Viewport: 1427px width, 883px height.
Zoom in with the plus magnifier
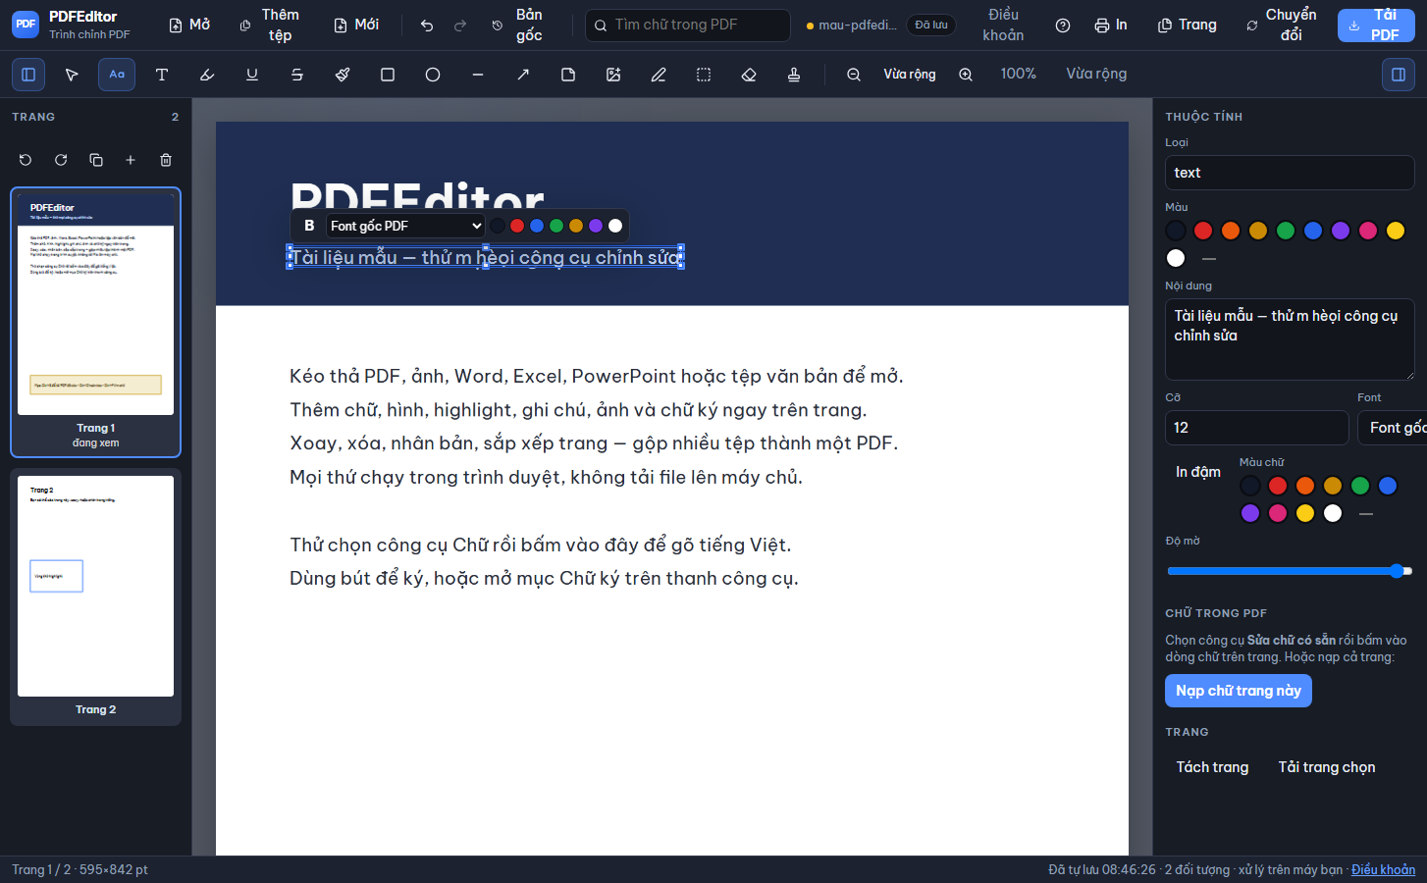coord(966,75)
